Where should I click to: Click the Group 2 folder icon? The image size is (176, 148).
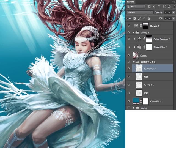coord(137,32)
